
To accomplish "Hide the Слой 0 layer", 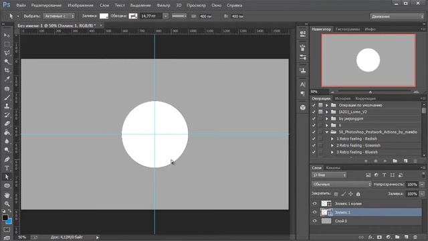I will pyautogui.click(x=314, y=221).
